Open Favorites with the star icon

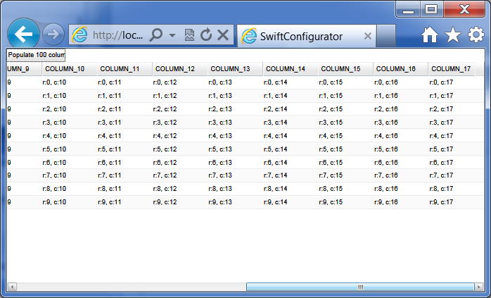[x=453, y=35]
